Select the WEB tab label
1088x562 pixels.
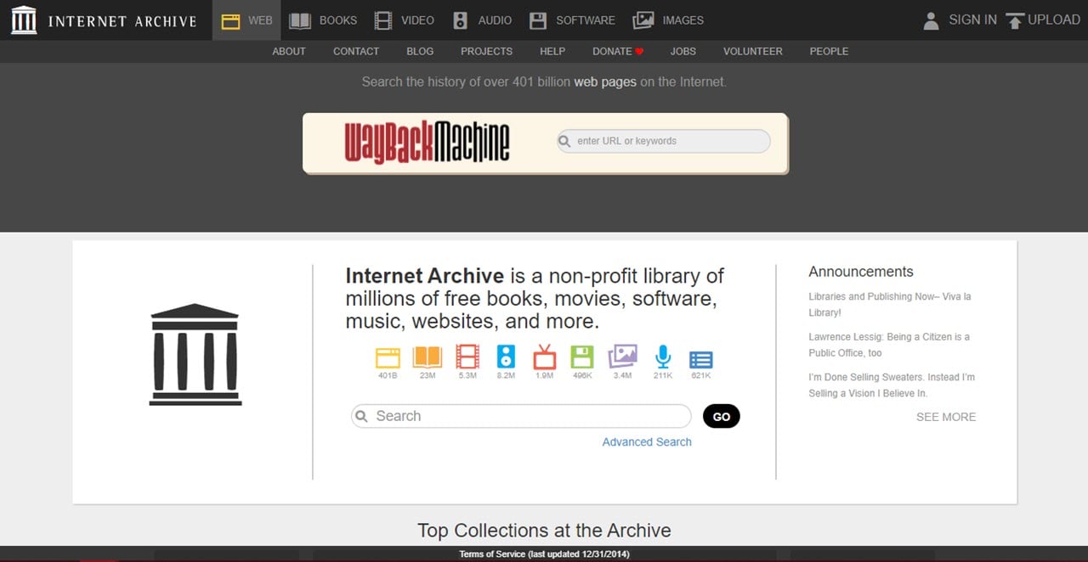click(260, 20)
